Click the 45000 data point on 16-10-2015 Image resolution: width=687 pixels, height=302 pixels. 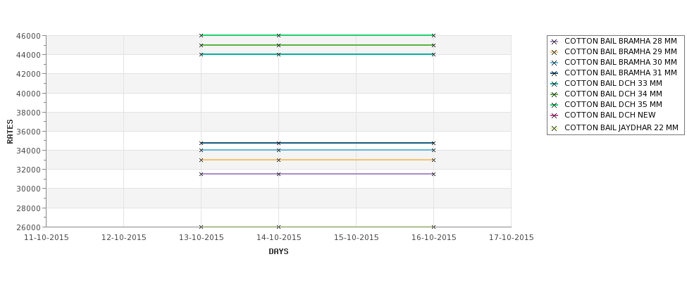434,45
